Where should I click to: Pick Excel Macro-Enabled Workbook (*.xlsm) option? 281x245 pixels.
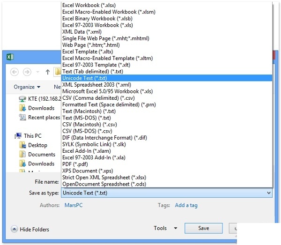pyautogui.click(x=109, y=12)
